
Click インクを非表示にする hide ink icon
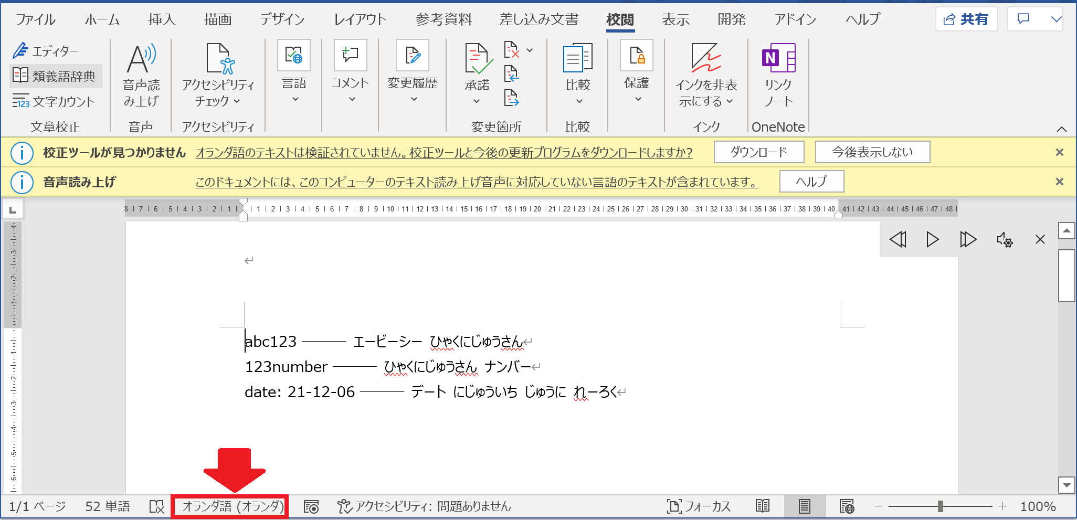pos(706,58)
